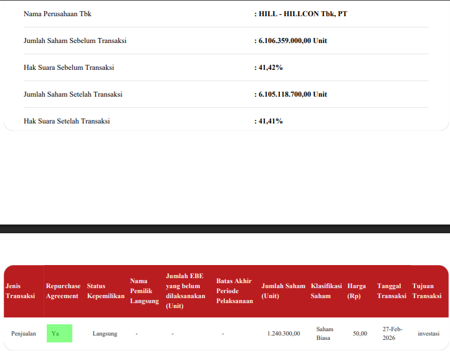Screen dimensions: 450x353
Task: Click the 'Klasifikasi Saham' column header
Action: point(327,291)
